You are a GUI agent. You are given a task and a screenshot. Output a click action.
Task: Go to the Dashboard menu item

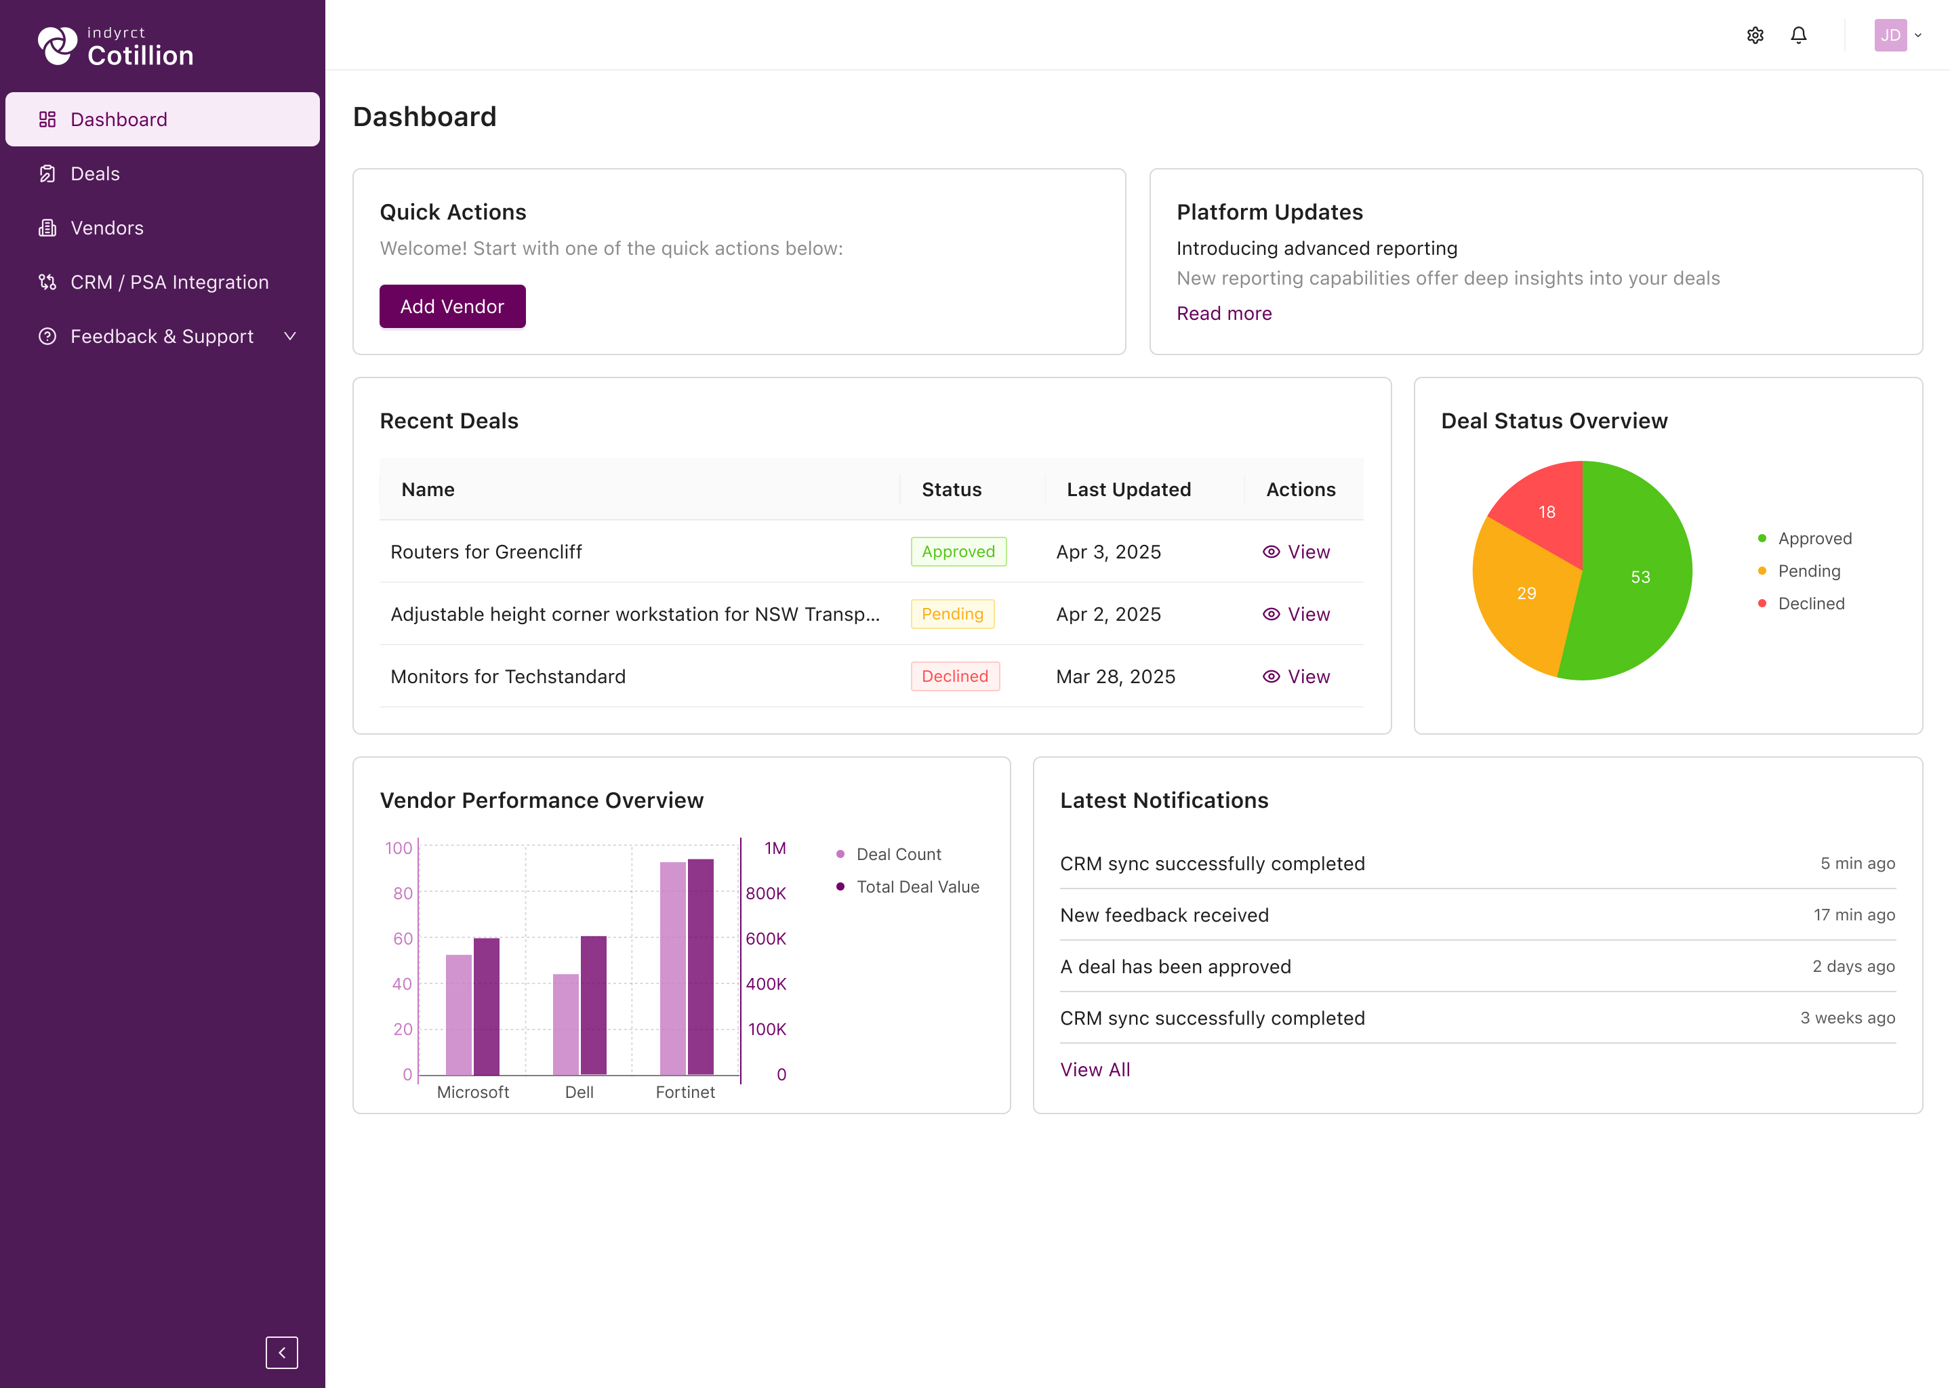click(x=163, y=119)
